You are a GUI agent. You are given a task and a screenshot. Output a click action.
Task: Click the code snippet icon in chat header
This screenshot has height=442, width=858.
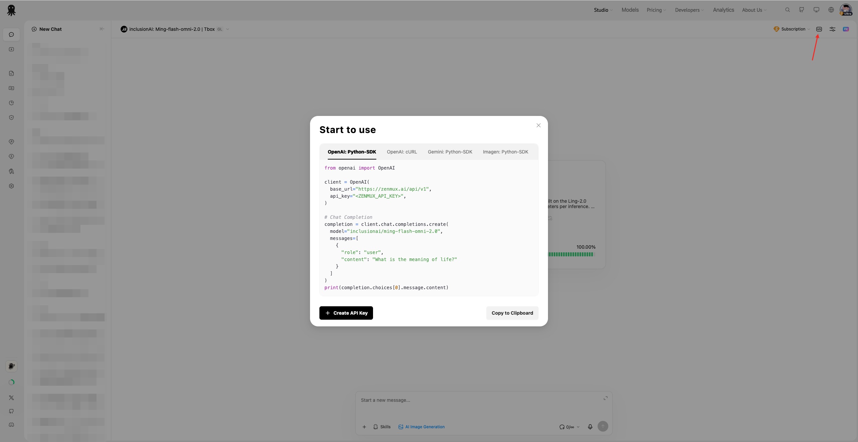click(819, 29)
